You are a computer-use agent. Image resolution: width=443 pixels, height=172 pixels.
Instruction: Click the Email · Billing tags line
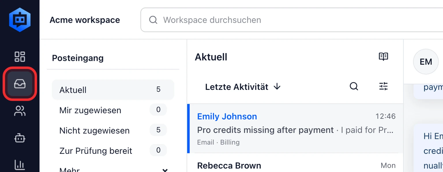click(218, 142)
